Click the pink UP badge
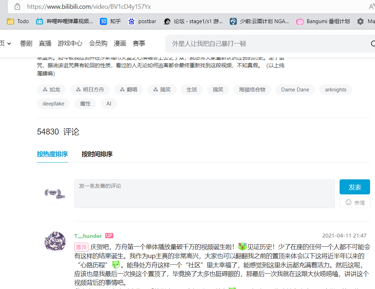The height and width of the screenshot is (289, 375). (x=109, y=236)
